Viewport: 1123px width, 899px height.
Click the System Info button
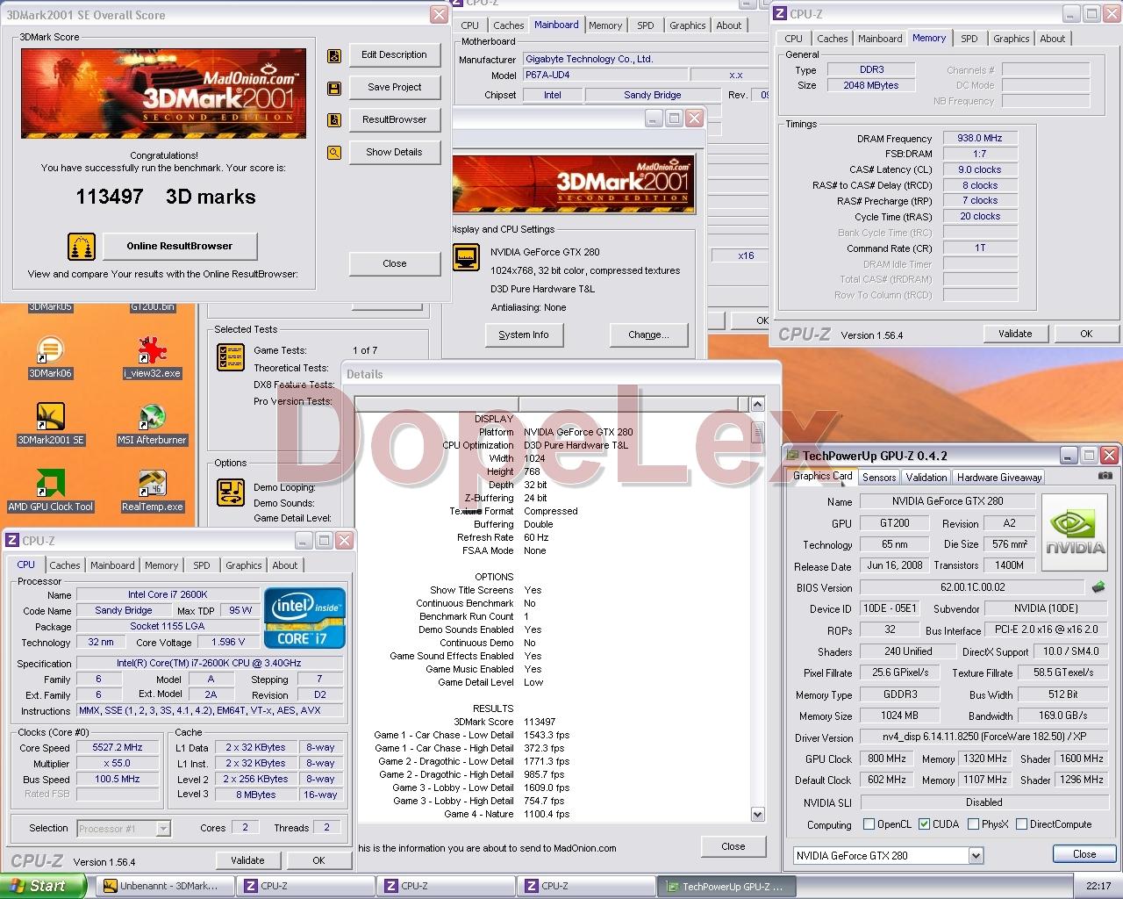(x=524, y=334)
